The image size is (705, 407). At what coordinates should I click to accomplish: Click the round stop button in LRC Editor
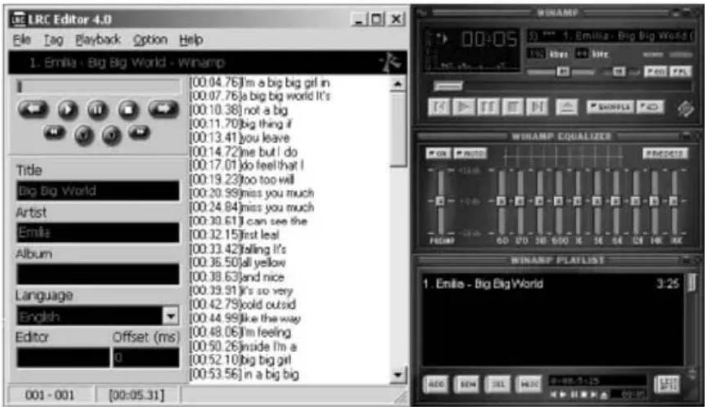coord(128,109)
